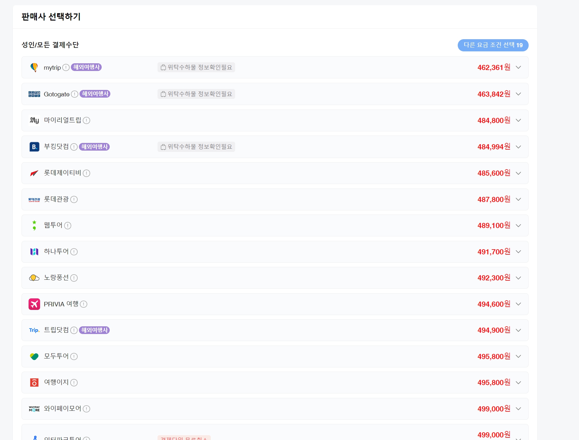Click the 와이페이모어 WHYPAY MORE logo
This screenshot has width=579, height=440.
34,409
